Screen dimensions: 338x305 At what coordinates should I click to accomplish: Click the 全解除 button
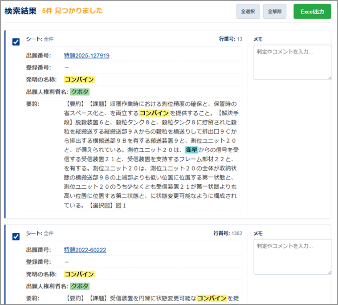click(275, 12)
